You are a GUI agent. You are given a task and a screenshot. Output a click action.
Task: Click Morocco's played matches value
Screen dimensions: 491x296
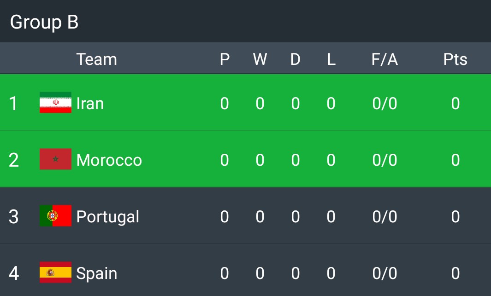click(224, 160)
